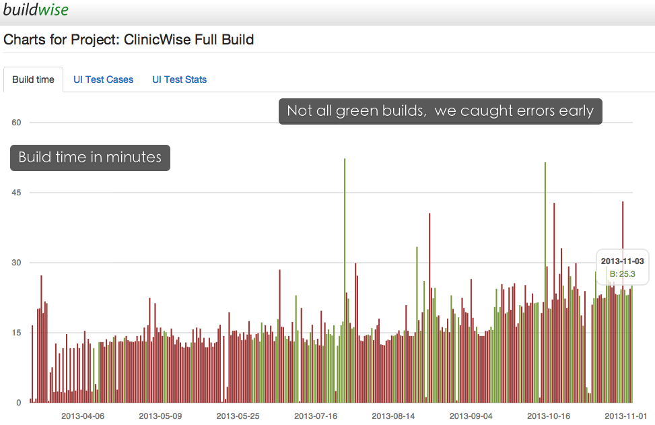
Task: Click the 0 y-axis label
Action: click(x=19, y=403)
